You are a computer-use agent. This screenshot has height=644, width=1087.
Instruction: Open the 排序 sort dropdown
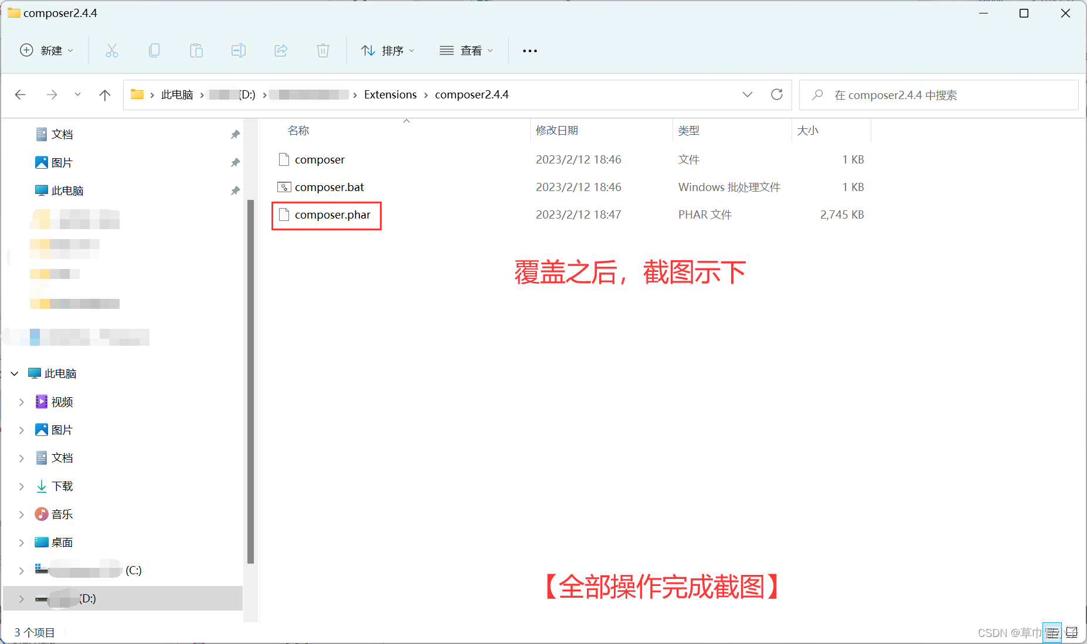pos(388,50)
